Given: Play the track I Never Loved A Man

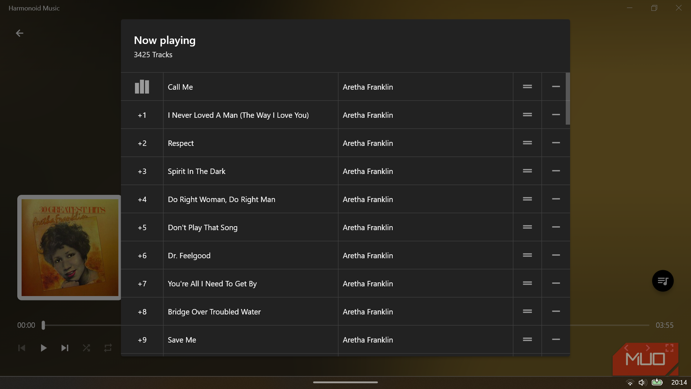Looking at the screenshot, I should pos(238,115).
